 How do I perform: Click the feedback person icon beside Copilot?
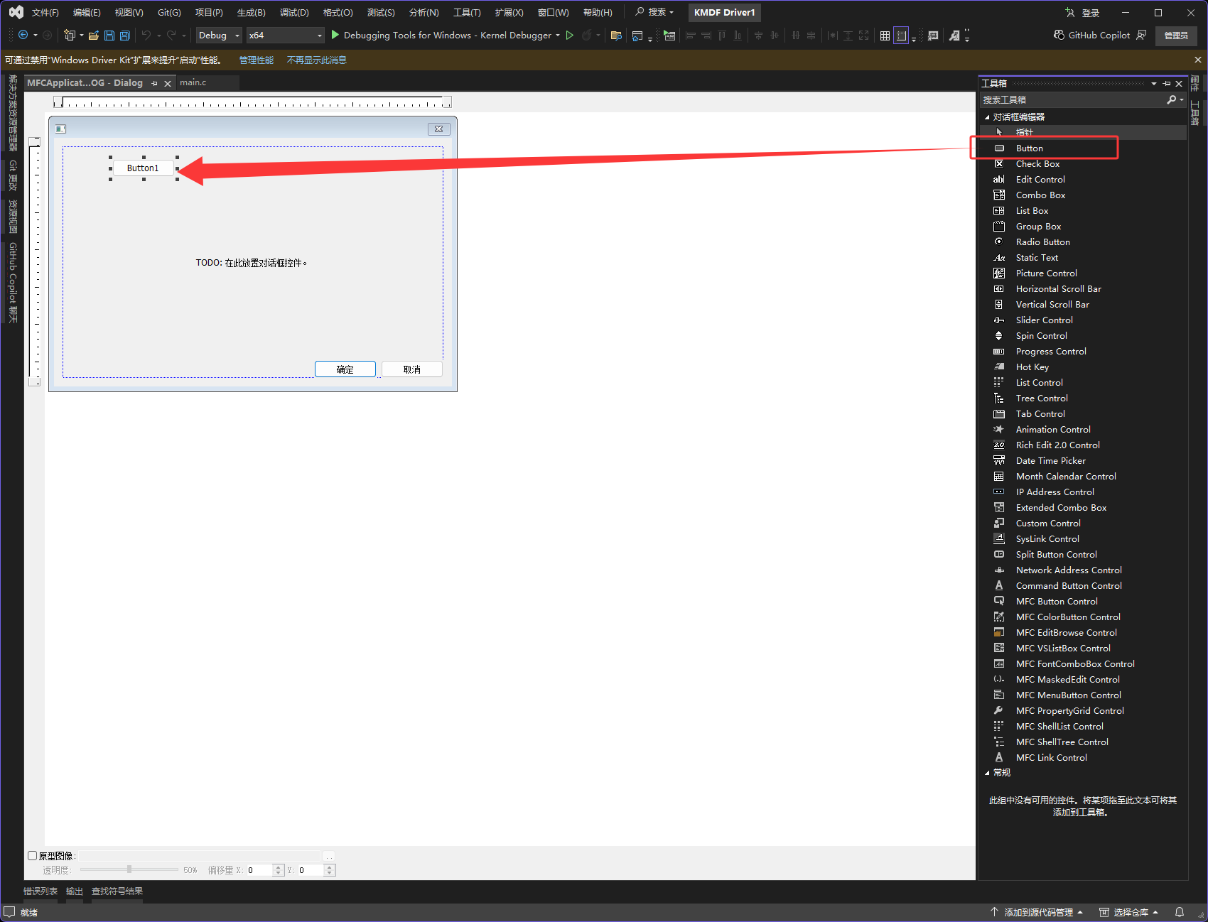click(x=1141, y=35)
